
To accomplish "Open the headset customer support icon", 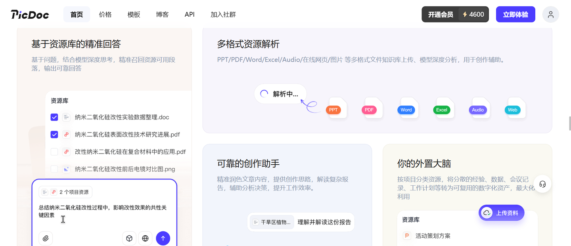I will 542,184.
